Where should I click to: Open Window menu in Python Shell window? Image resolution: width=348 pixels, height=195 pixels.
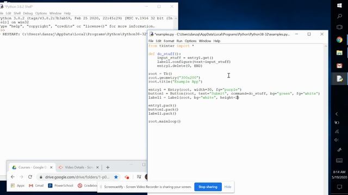(x=55, y=13)
